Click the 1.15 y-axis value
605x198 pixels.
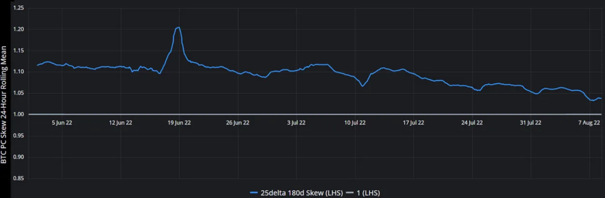[x=19, y=51]
